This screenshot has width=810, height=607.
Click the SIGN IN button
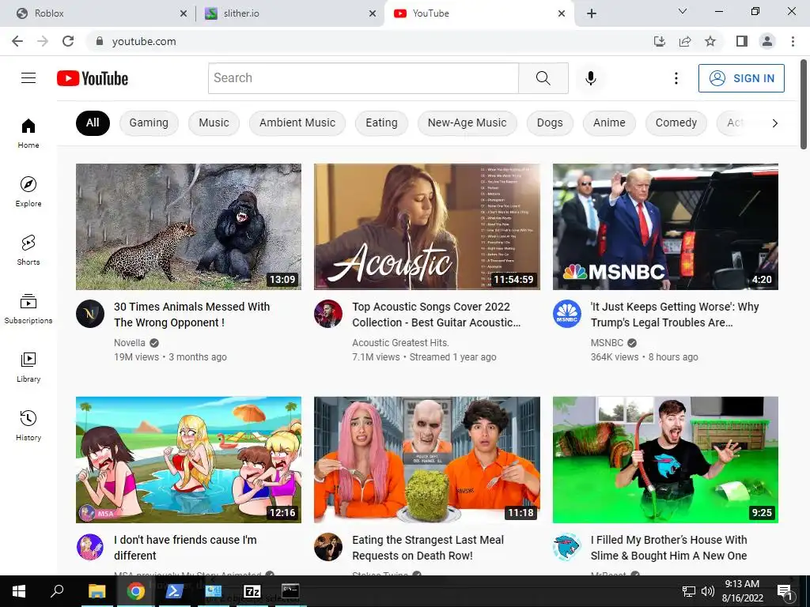point(741,78)
